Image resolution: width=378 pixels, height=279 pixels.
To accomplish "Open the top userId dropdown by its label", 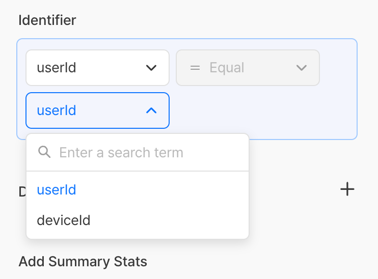I will point(57,68).
